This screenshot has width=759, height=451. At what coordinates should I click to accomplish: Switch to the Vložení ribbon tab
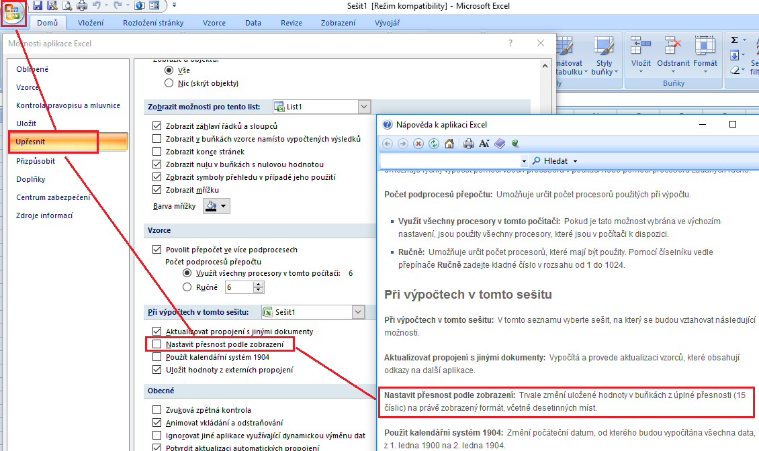(91, 23)
